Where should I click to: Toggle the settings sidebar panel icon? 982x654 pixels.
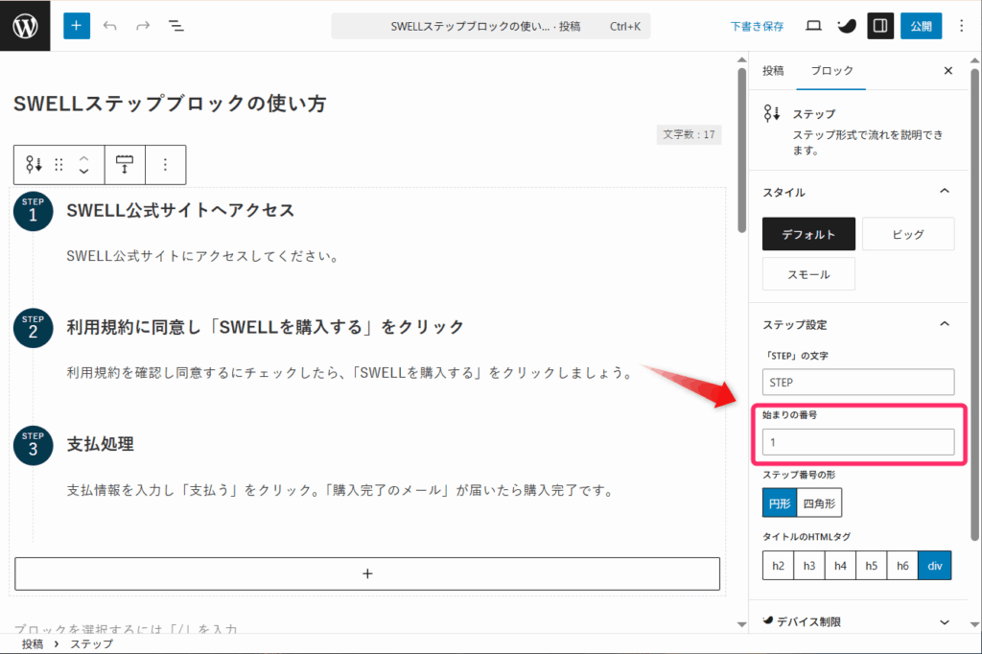[880, 26]
